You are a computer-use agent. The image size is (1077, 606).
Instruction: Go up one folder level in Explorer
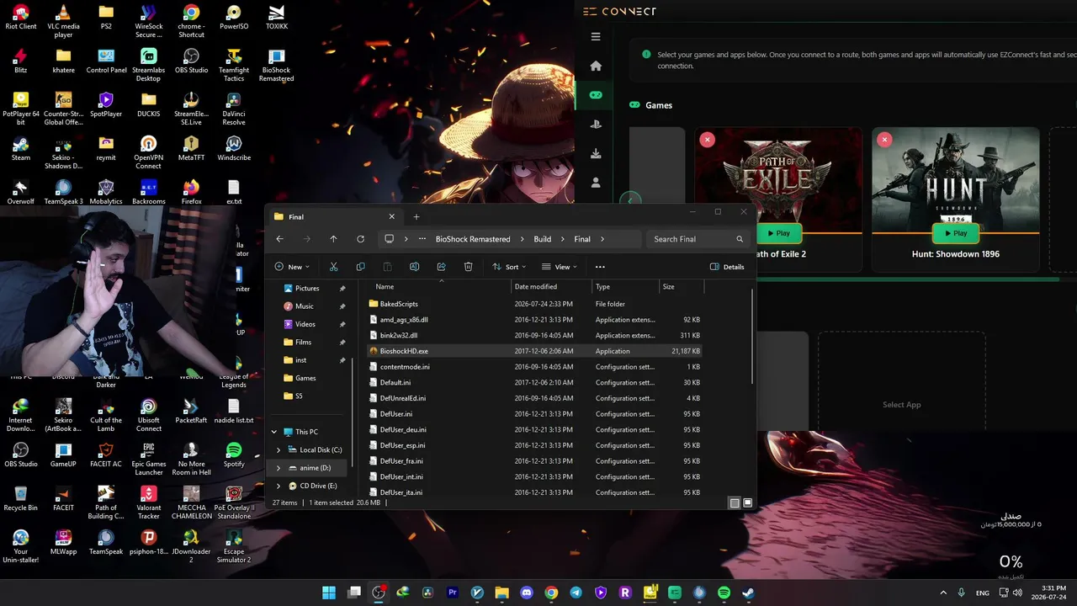point(333,239)
